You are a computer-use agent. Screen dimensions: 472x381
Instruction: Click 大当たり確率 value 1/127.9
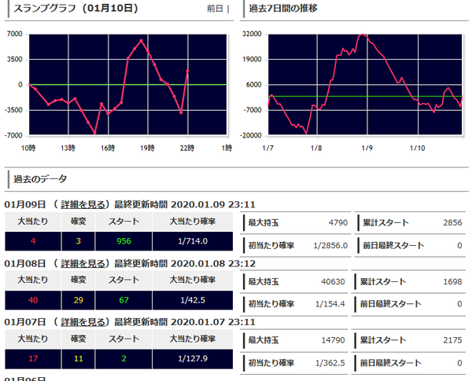pos(193,359)
